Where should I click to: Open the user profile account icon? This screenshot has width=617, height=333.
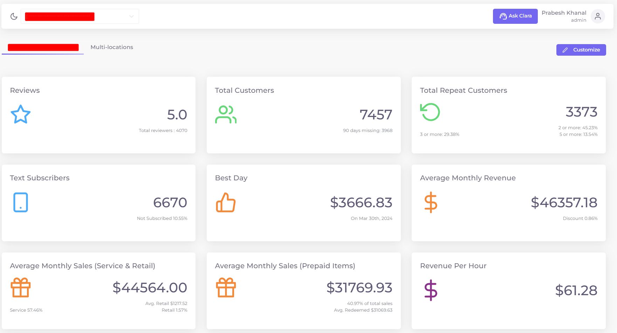[597, 16]
